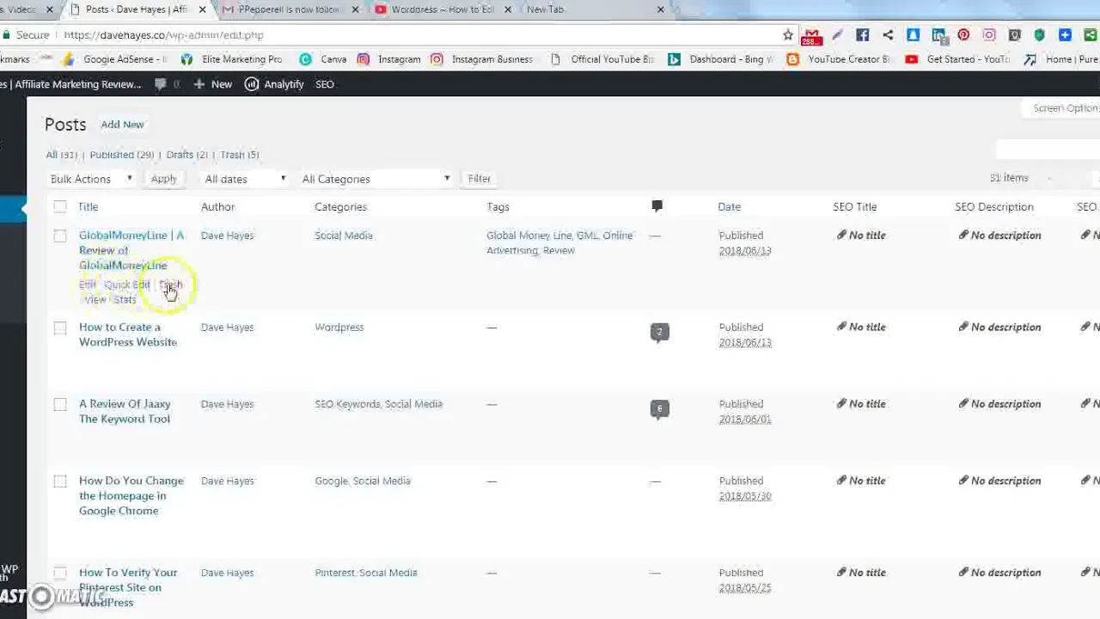Switch to the WordPress How to Edit YouTube tab

point(443,9)
